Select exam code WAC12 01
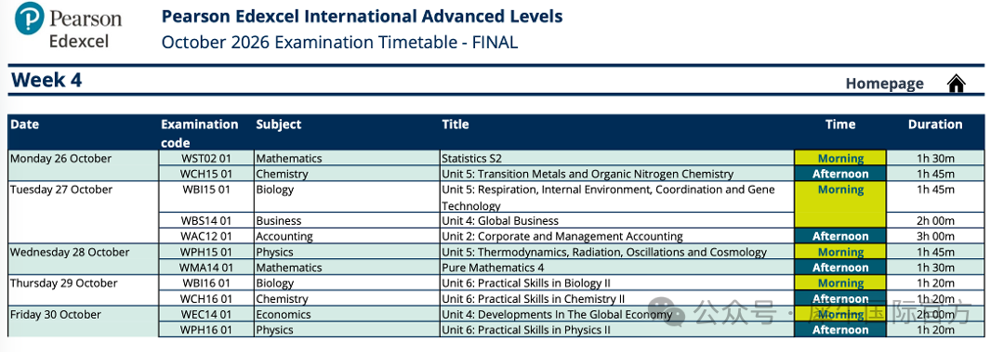This screenshot has width=1004, height=352. click(x=206, y=236)
